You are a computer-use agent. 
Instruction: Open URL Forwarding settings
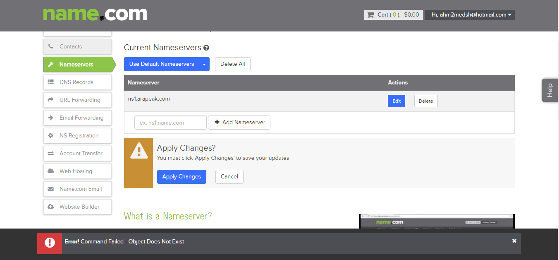[x=77, y=100]
